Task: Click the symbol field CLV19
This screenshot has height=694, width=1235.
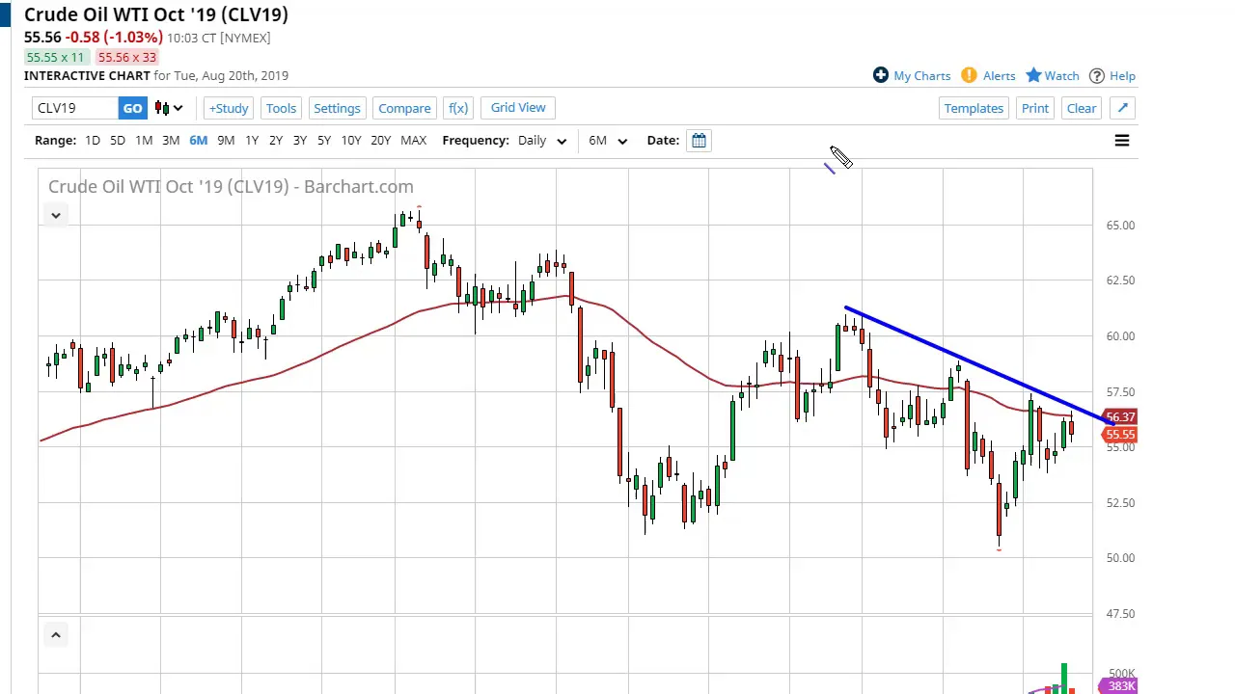Action: click(x=75, y=108)
